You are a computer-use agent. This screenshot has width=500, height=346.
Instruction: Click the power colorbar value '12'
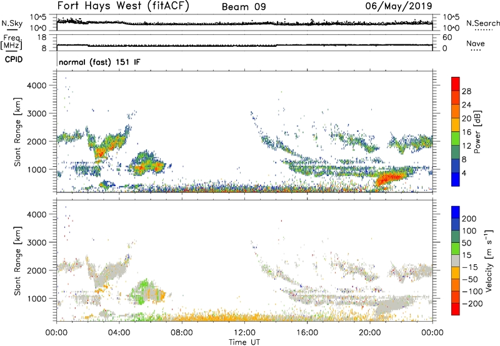466,146
